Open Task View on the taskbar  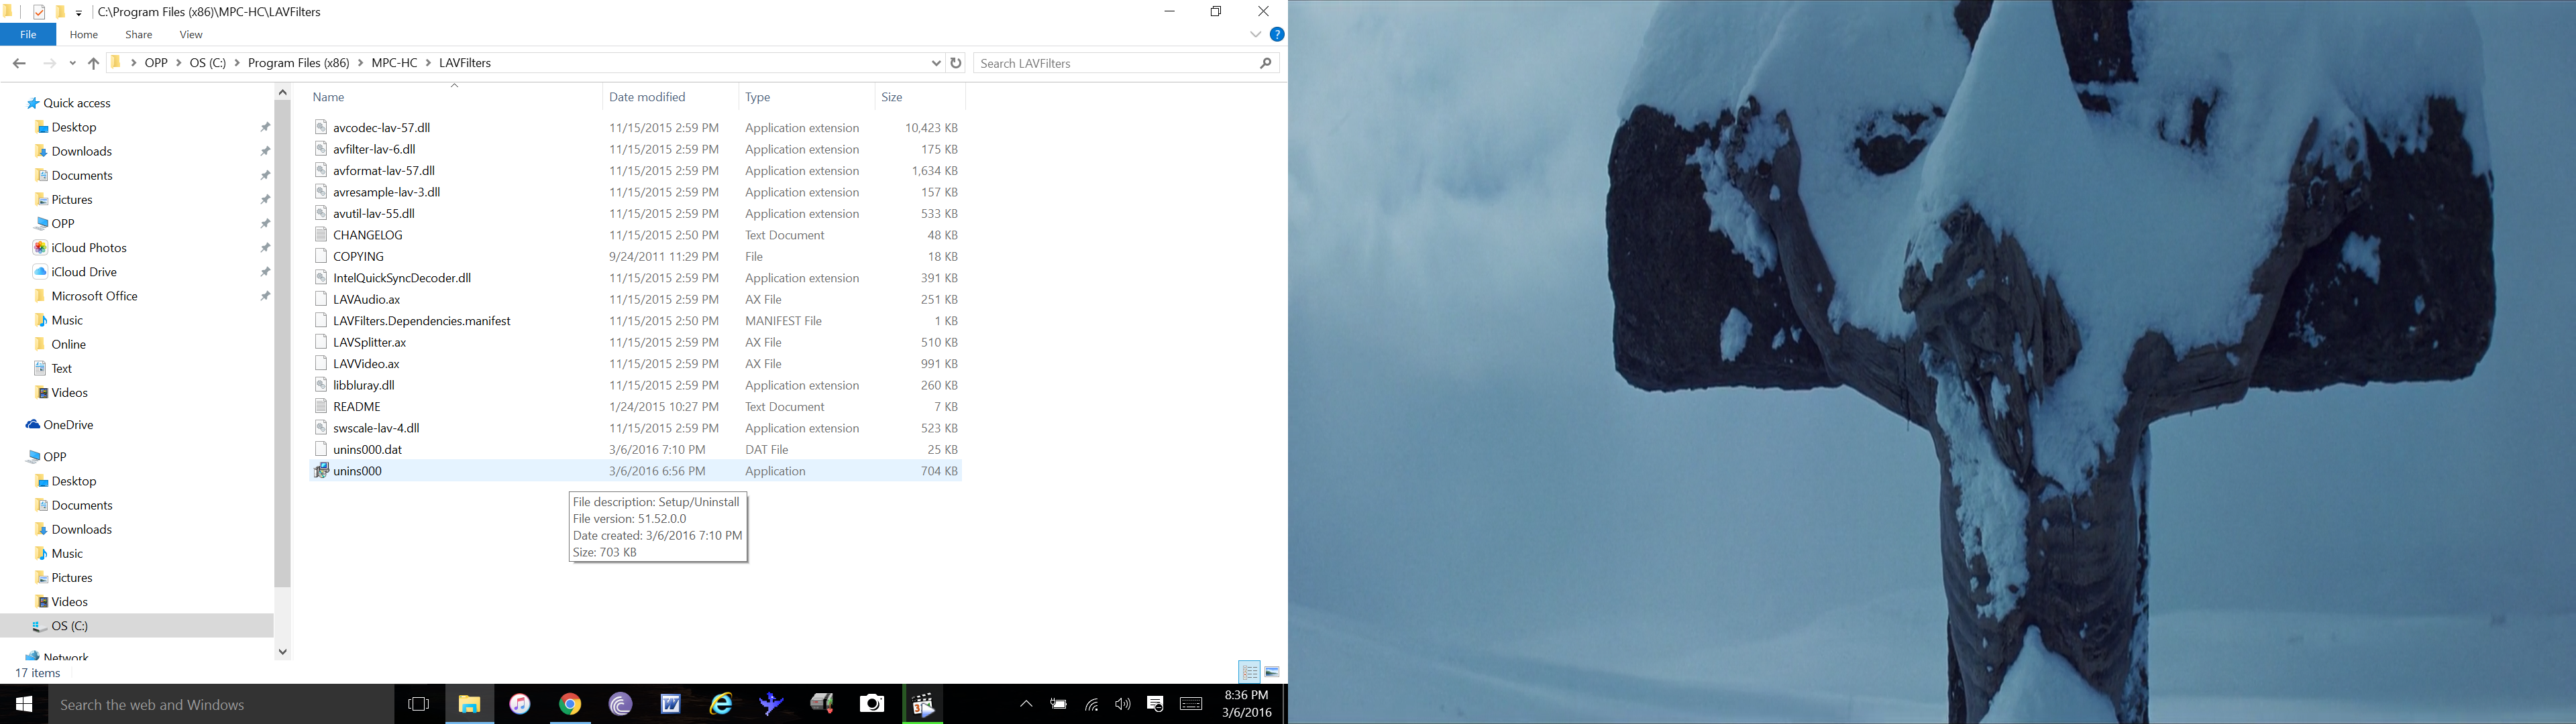pos(419,704)
